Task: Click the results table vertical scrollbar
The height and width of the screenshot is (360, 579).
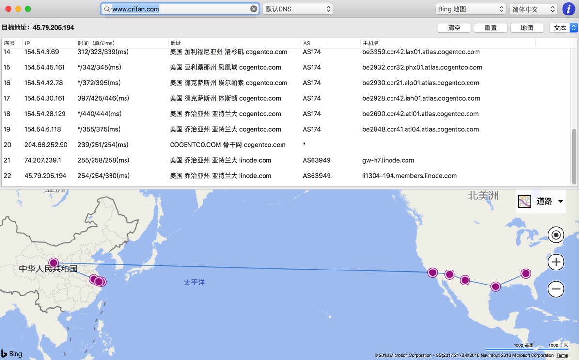Action: click(574, 156)
